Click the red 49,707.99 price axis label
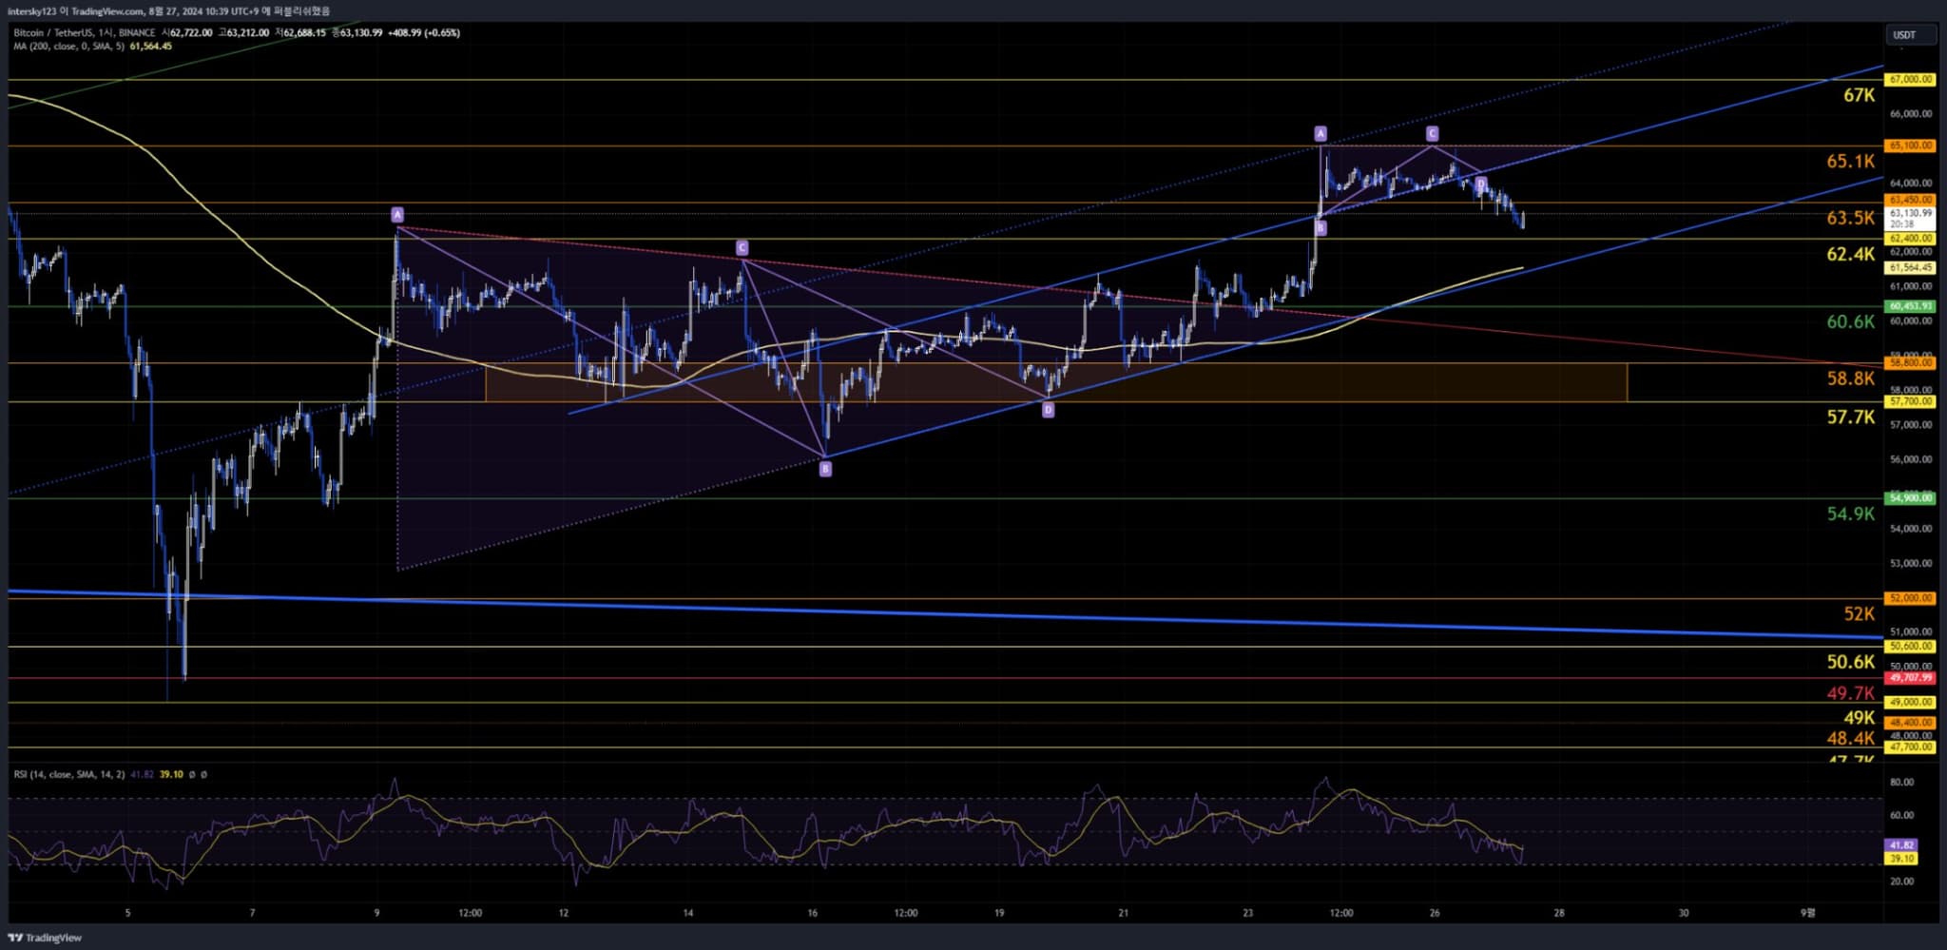 [1910, 678]
